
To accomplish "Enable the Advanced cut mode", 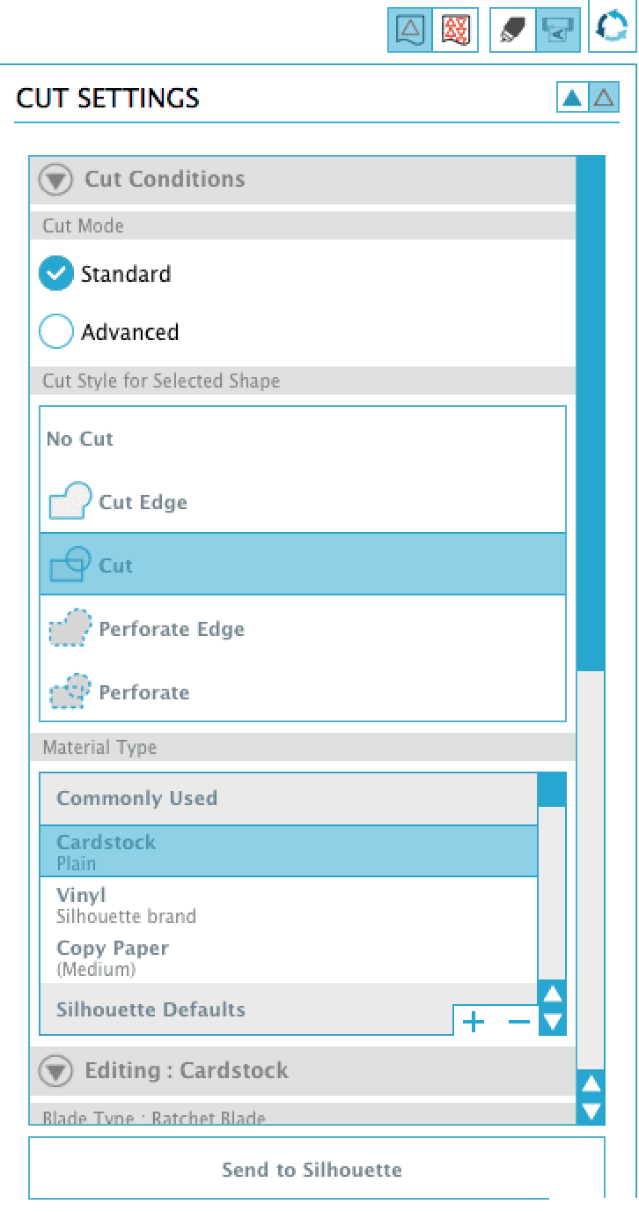I will pos(56,332).
